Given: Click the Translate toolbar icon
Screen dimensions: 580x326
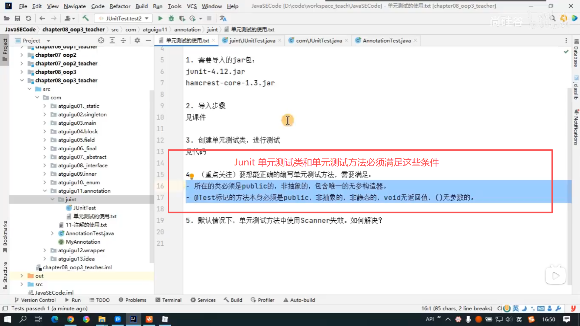Looking at the screenshot, I should coord(223,18).
